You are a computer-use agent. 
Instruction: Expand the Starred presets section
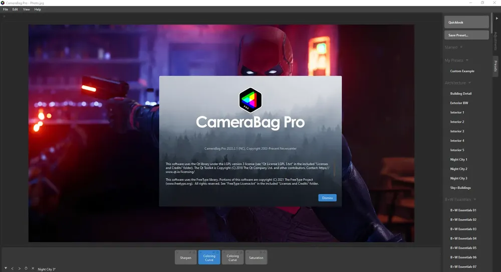[454, 47]
